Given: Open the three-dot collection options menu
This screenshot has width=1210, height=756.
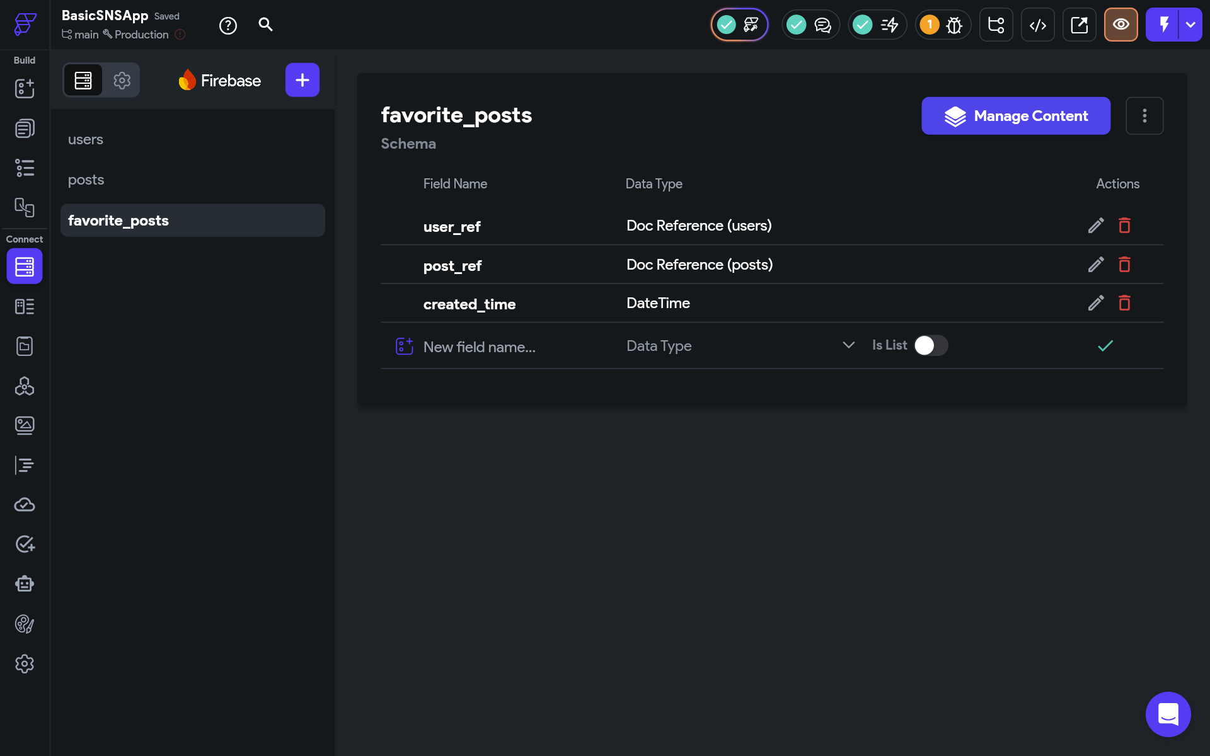Looking at the screenshot, I should [1144, 116].
